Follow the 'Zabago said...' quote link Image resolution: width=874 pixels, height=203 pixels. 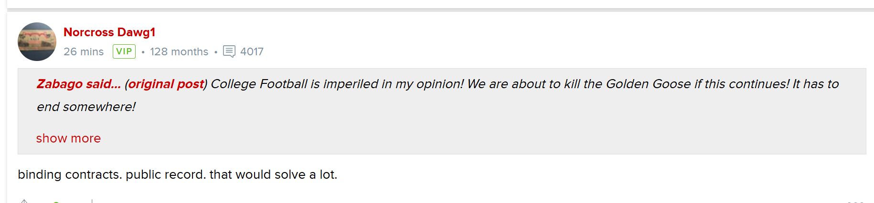79,84
